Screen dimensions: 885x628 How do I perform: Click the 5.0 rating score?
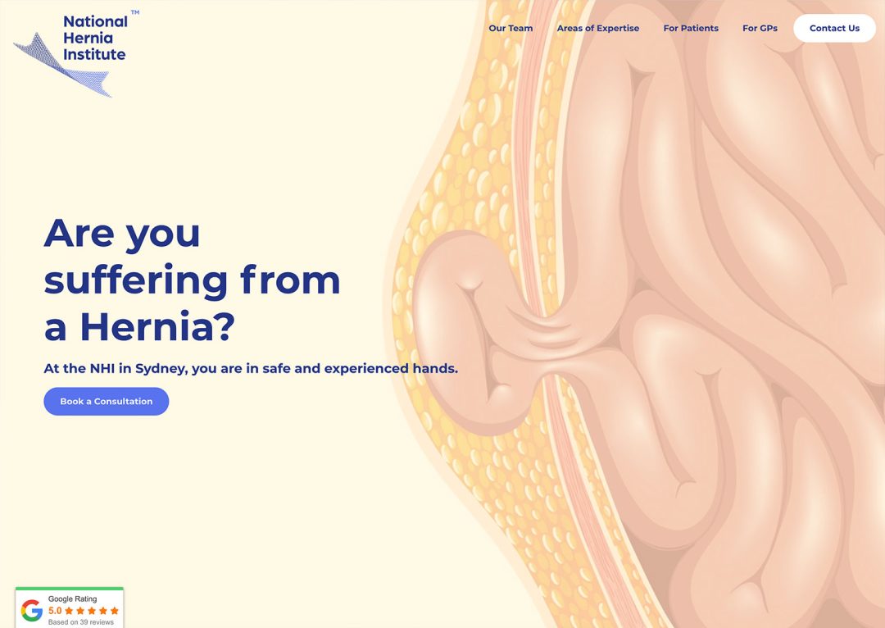tap(55, 611)
